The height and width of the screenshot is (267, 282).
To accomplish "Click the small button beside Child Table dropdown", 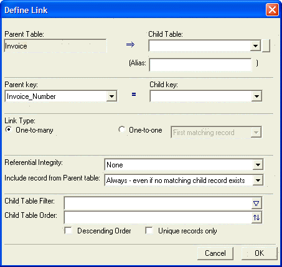I will pos(266,46).
